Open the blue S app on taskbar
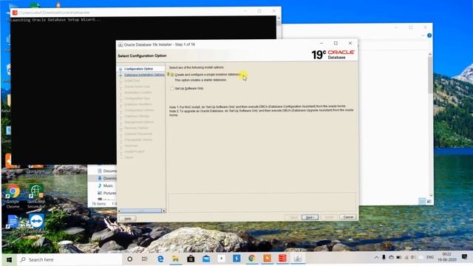Screen dimensions: 473x266 236,259
